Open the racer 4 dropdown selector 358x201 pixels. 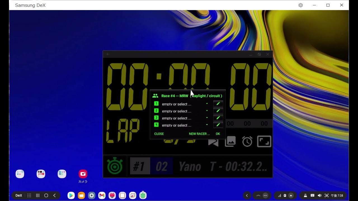pos(185,125)
